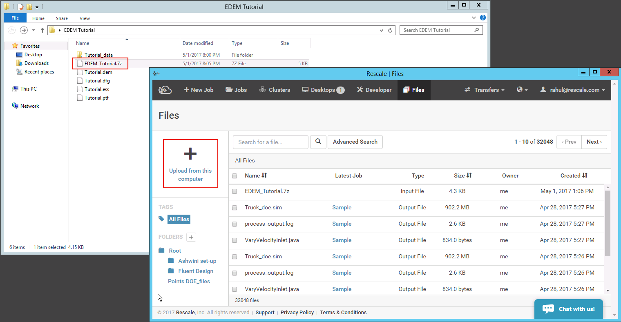Click the Search EDEM Tutorial box
The height and width of the screenshot is (322, 621).
[441, 30]
